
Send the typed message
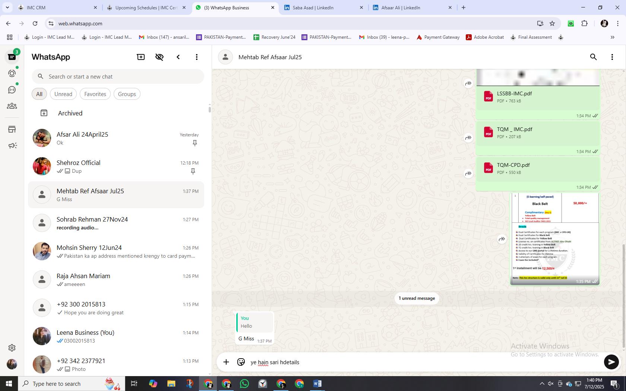[611, 362]
